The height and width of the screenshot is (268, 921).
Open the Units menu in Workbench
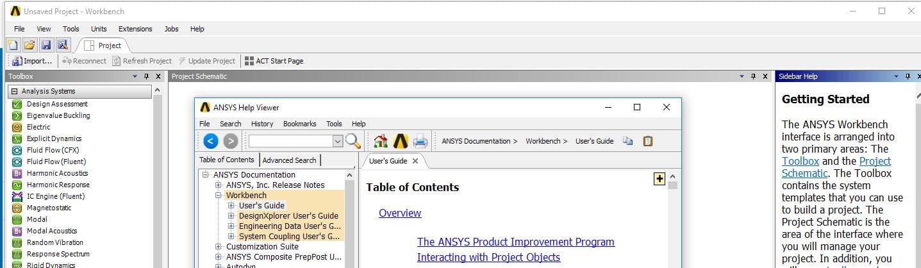click(99, 29)
